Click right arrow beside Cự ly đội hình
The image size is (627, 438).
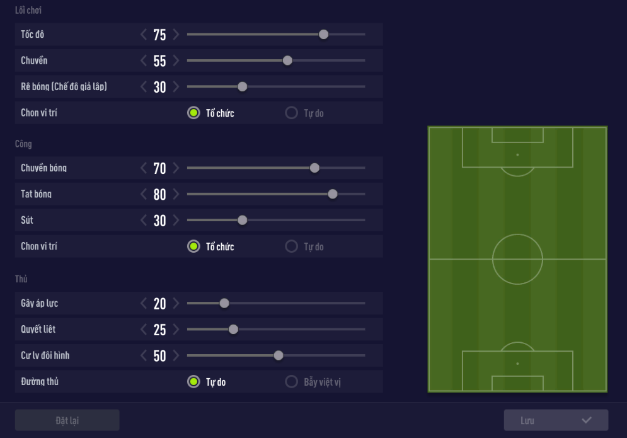[176, 356]
